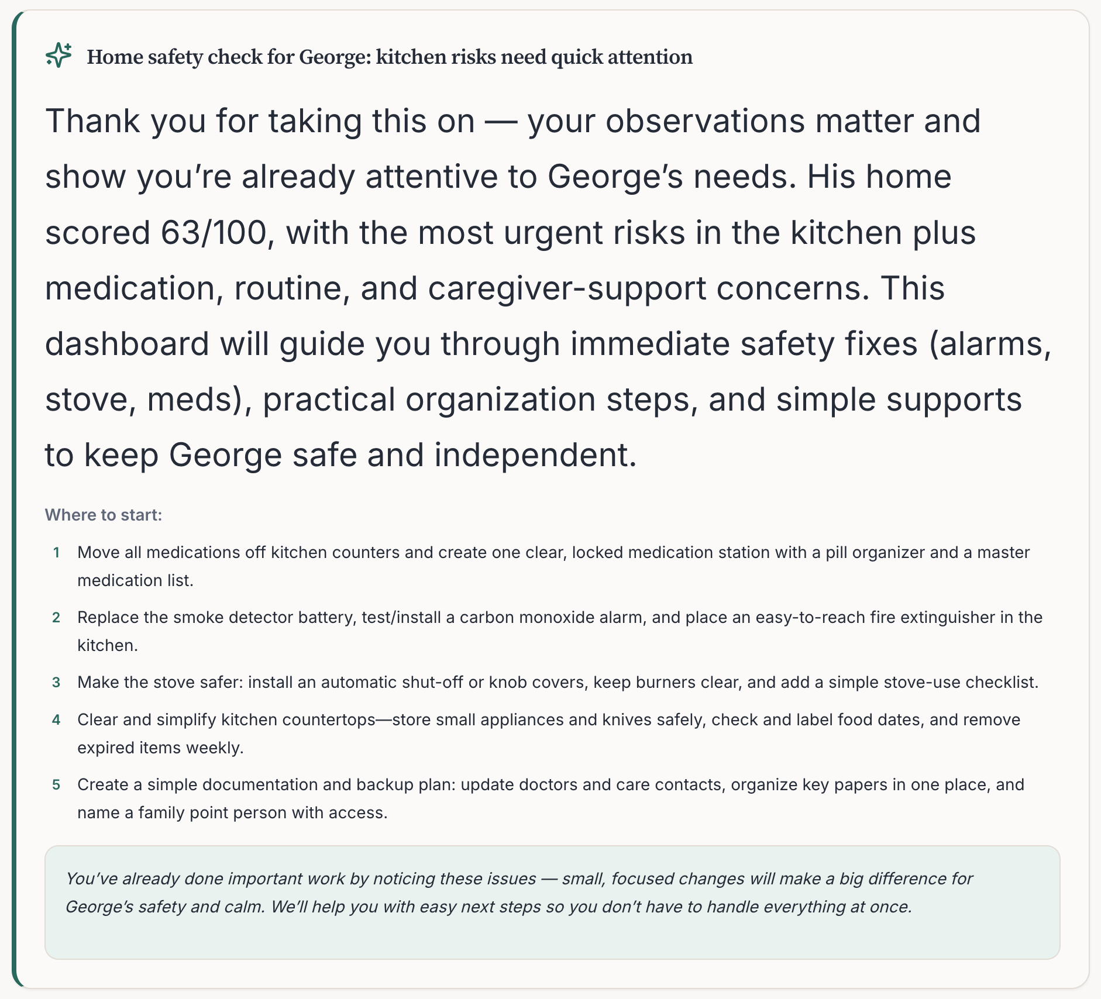Click the step number 4 marker

[56, 720]
